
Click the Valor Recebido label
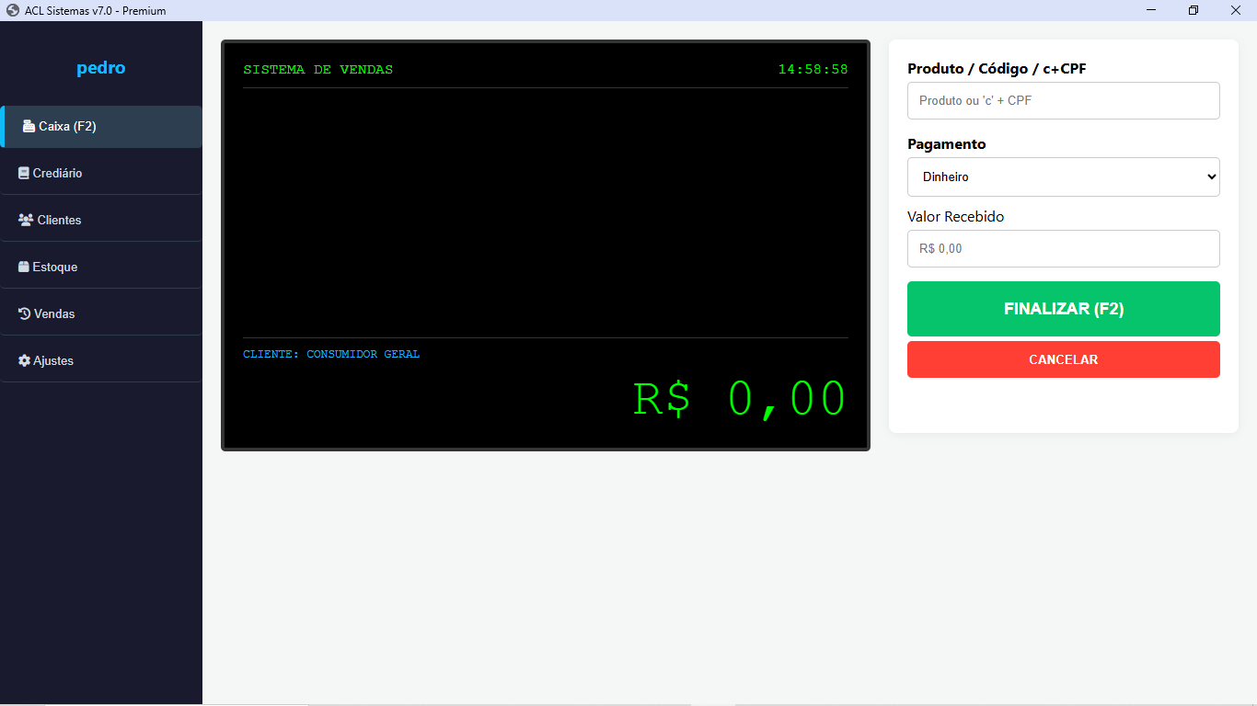coord(956,217)
